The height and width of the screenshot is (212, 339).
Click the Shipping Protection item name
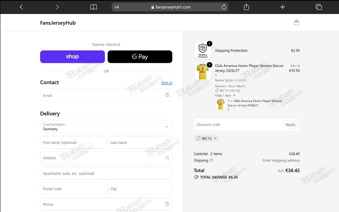(231, 50)
